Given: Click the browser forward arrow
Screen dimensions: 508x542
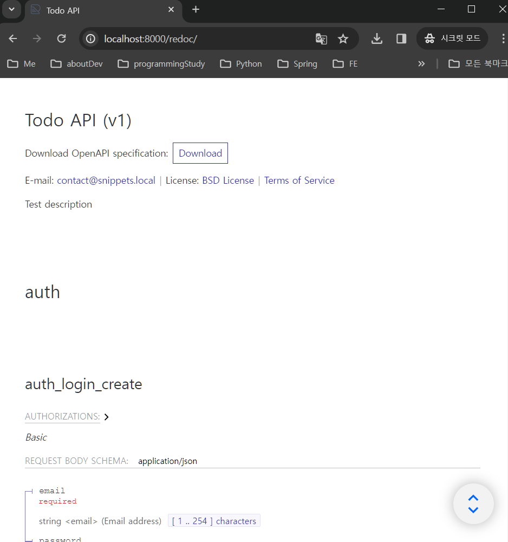Looking at the screenshot, I should point(37,38).
